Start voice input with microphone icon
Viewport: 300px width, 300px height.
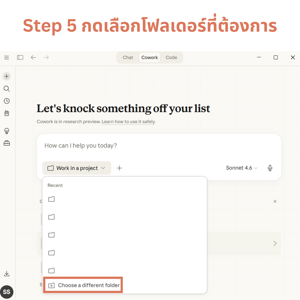[270, 168]
